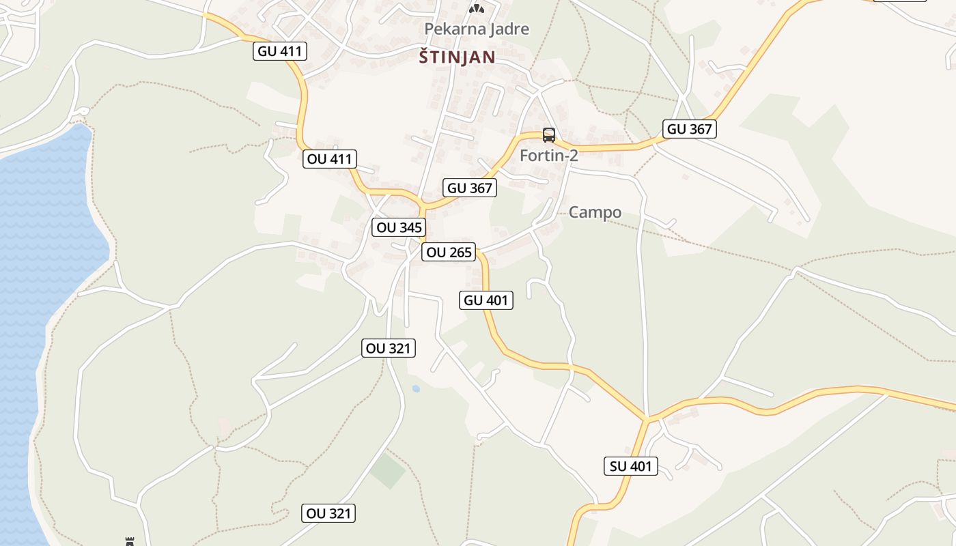Select the small blue pond
Image resolution: width=956 pixels, height=546 pixels.
point(416,388)
